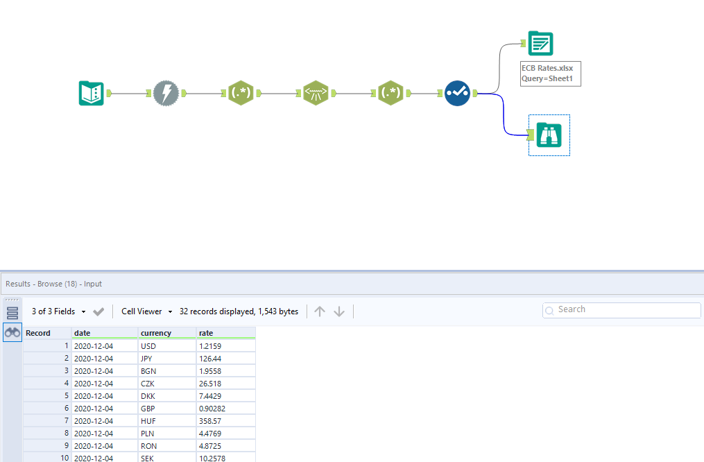Select the Text to Columns tool
Viewport: 704px width, 462px height.
[x=316, y=92]
